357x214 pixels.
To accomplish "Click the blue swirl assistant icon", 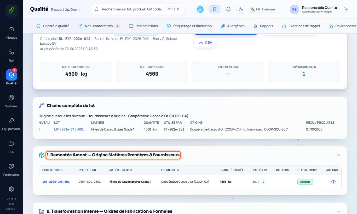I will [x=200, y=9].
